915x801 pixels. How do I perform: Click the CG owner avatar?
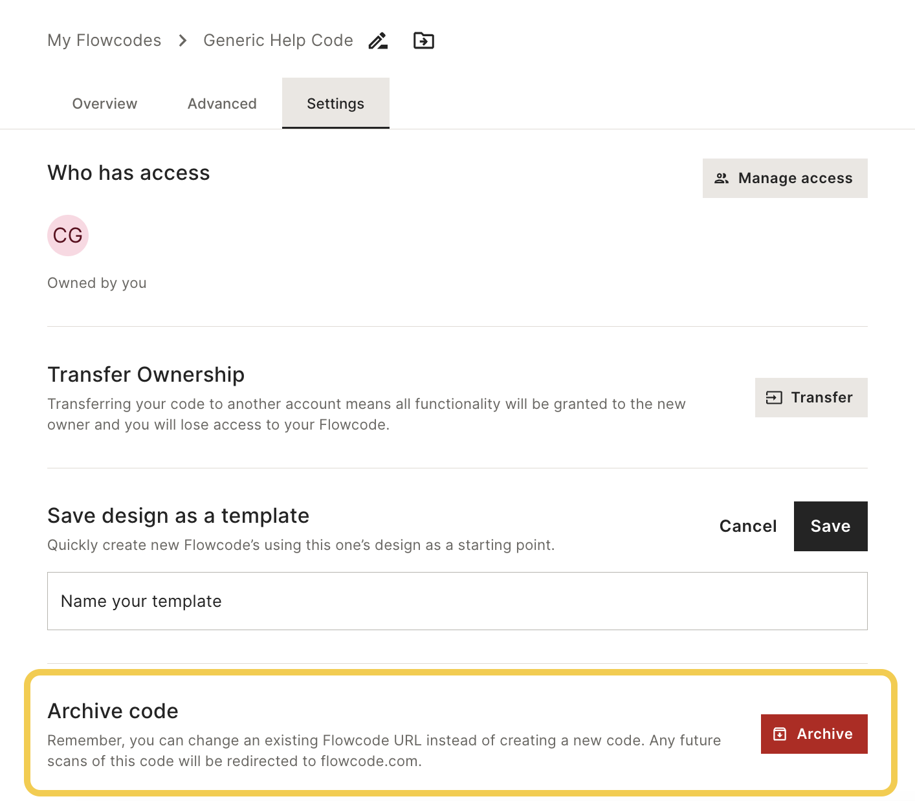pos(68,236)
